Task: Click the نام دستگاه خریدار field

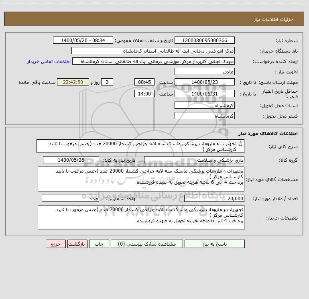Action: (153, 51)
